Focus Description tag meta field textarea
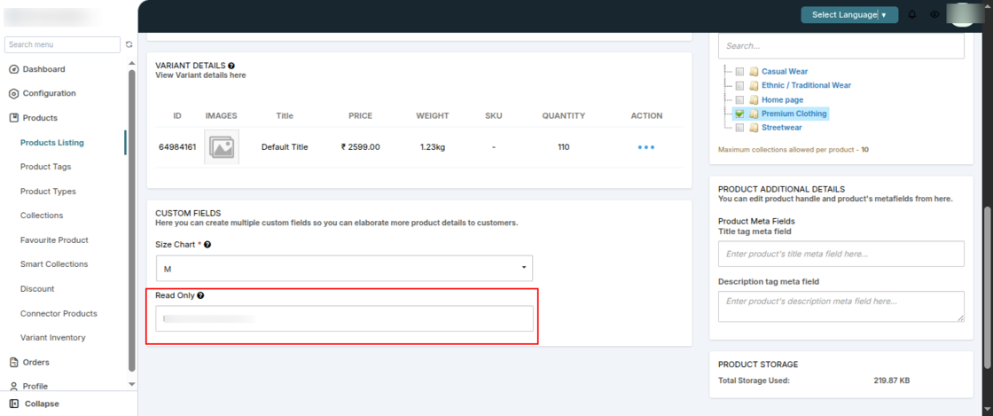Screen dimensions: 993x416 pos(841,307)
